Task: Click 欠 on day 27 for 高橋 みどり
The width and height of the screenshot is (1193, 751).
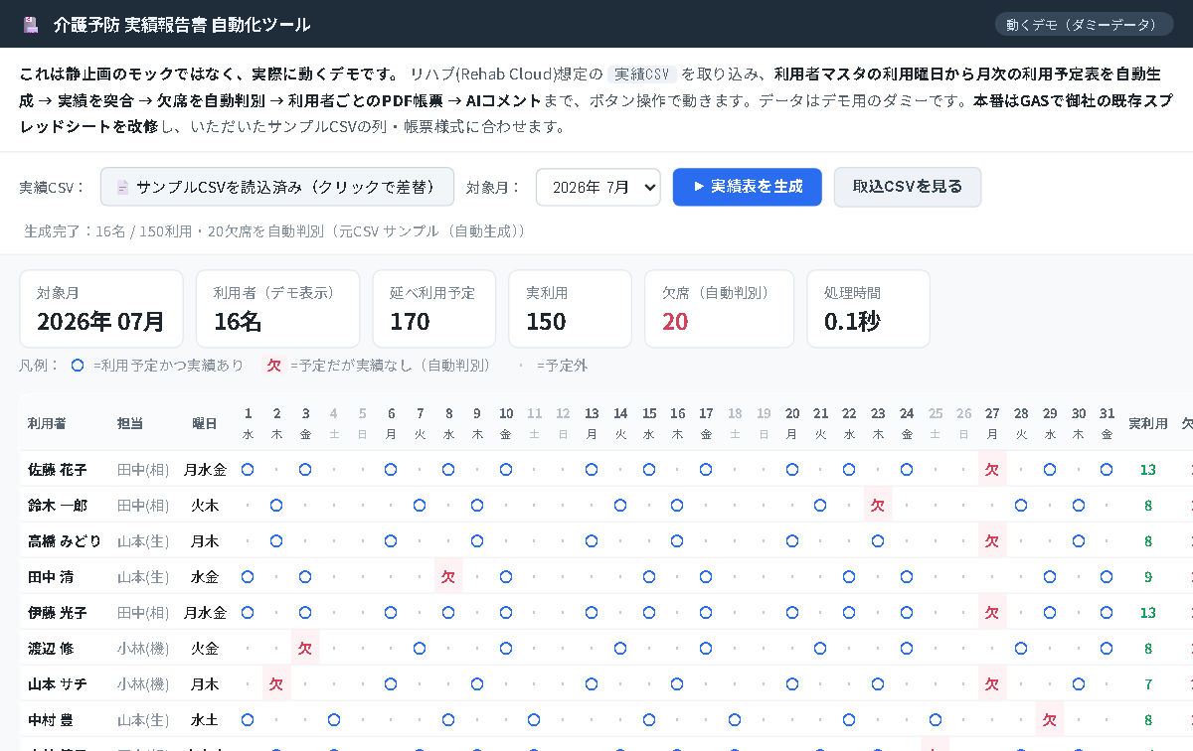Action: tap(992, 541)
